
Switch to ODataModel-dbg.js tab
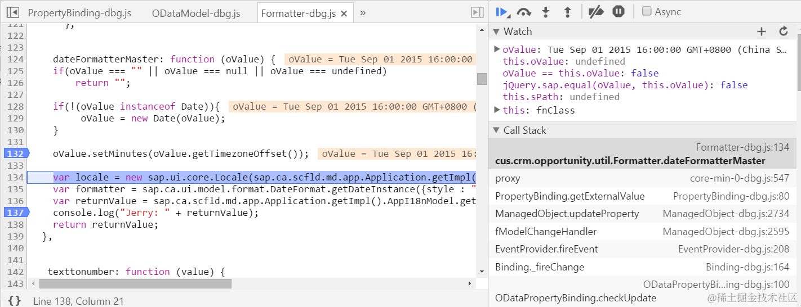point(196,13)
